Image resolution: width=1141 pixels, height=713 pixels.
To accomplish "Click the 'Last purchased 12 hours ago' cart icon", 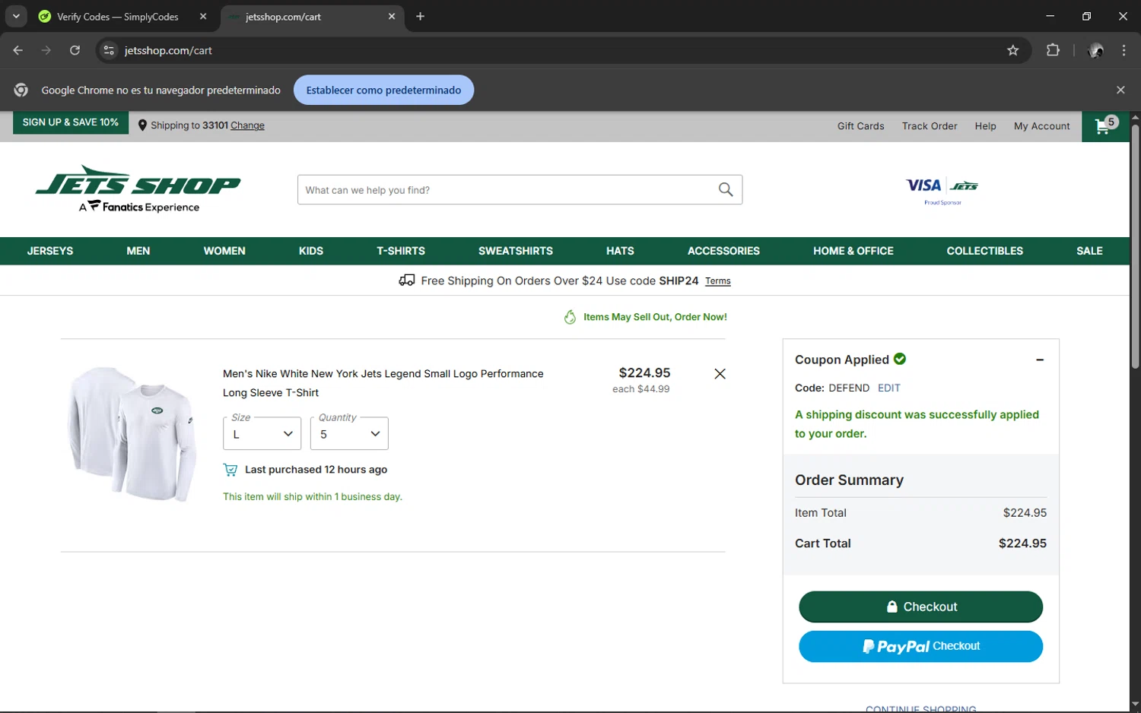I will (230, 470).
